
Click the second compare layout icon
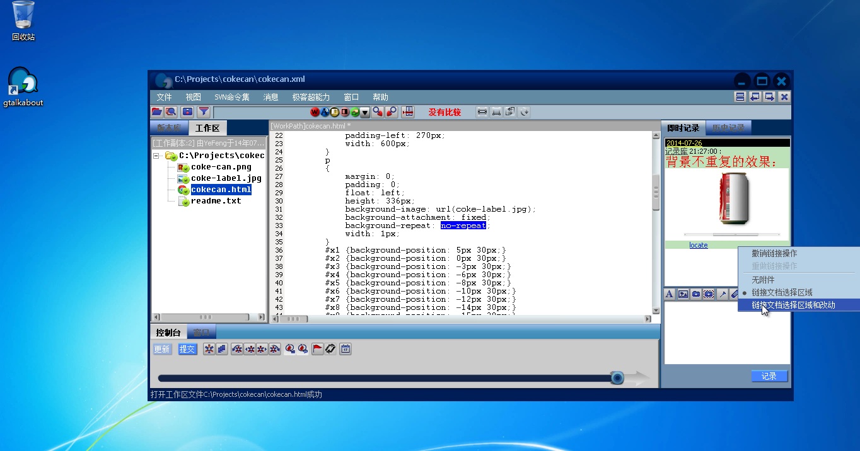(x=496, y=112)
